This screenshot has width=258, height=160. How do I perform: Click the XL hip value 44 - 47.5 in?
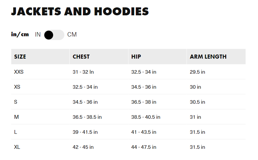(x=144, y=147)
